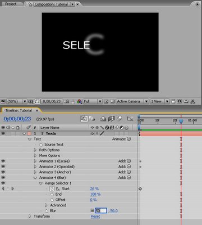The width and height of the screenshot is (202, 225).
Task: Close the Timeline: Tutorial tab
Action: pyautogui.click(x=37, y=110)
